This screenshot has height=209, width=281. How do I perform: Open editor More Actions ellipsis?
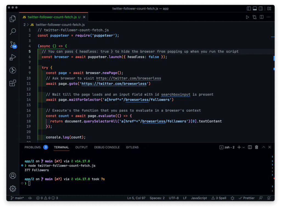click(x=268, y=17)
